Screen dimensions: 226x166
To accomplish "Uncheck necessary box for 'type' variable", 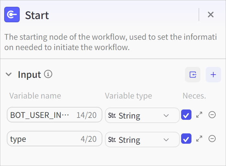I will [186, 139].
